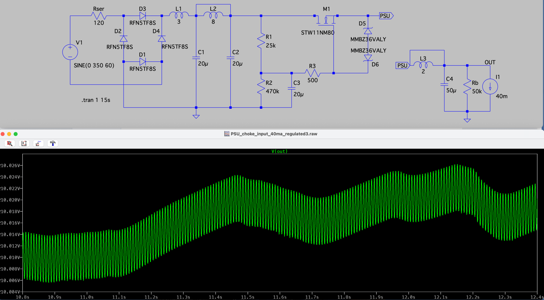This screenshot has height=300, width=544.
Task: Click the PSU output net flag
Action: (x=386, y=16)
